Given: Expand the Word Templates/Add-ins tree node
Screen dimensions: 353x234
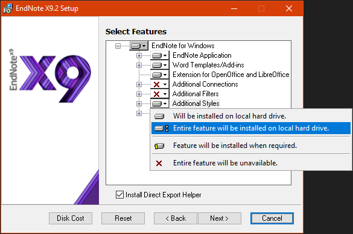Looking at the screenshot, I should click(139, 66).
